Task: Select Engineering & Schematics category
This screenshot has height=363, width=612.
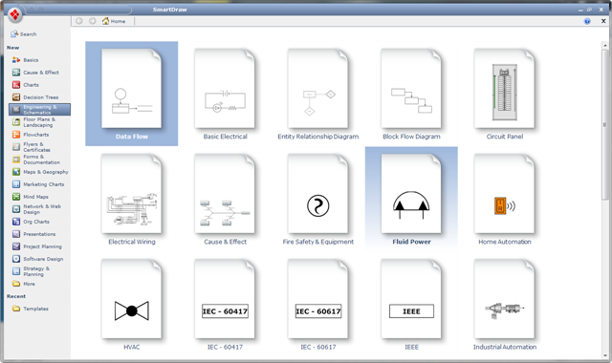Action: click(x=40, y=110)
